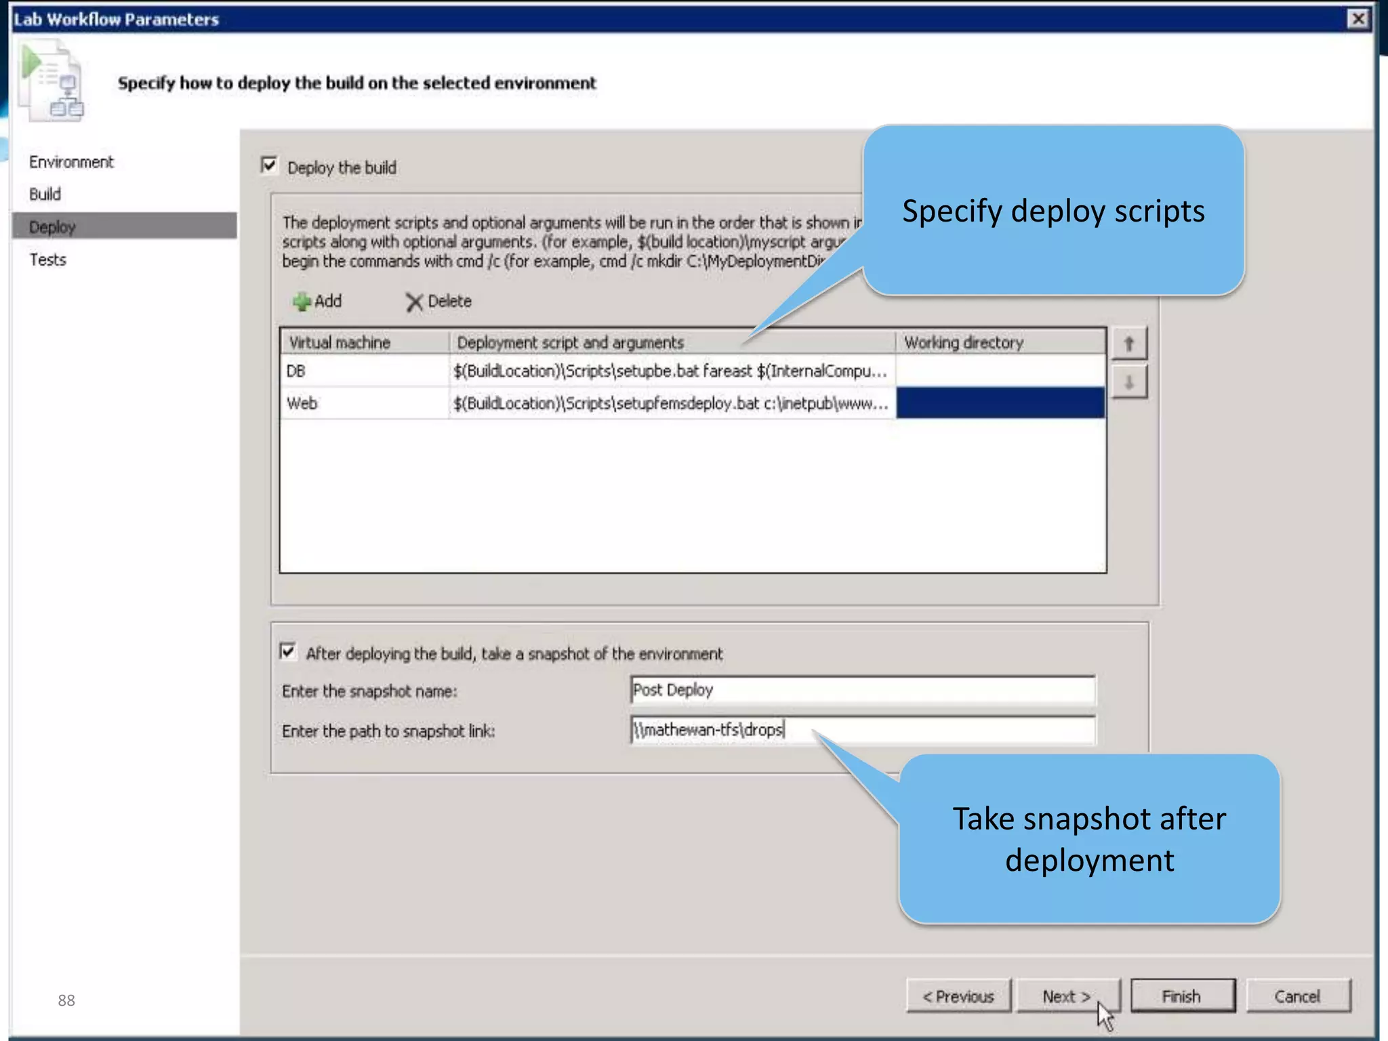1388x1041 pixels.
Task: Click the Web row working directory cell
Action: [x=1000, y=403]
